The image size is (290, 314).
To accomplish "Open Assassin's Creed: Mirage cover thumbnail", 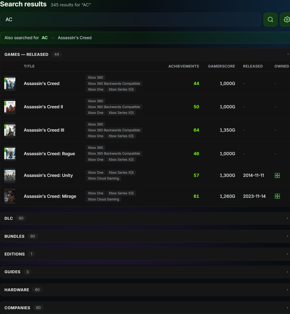I will point(10,196).
